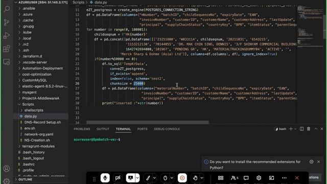327x184 pixels.
Task: Open the meeting chat icon
Action: click(246, 178)
